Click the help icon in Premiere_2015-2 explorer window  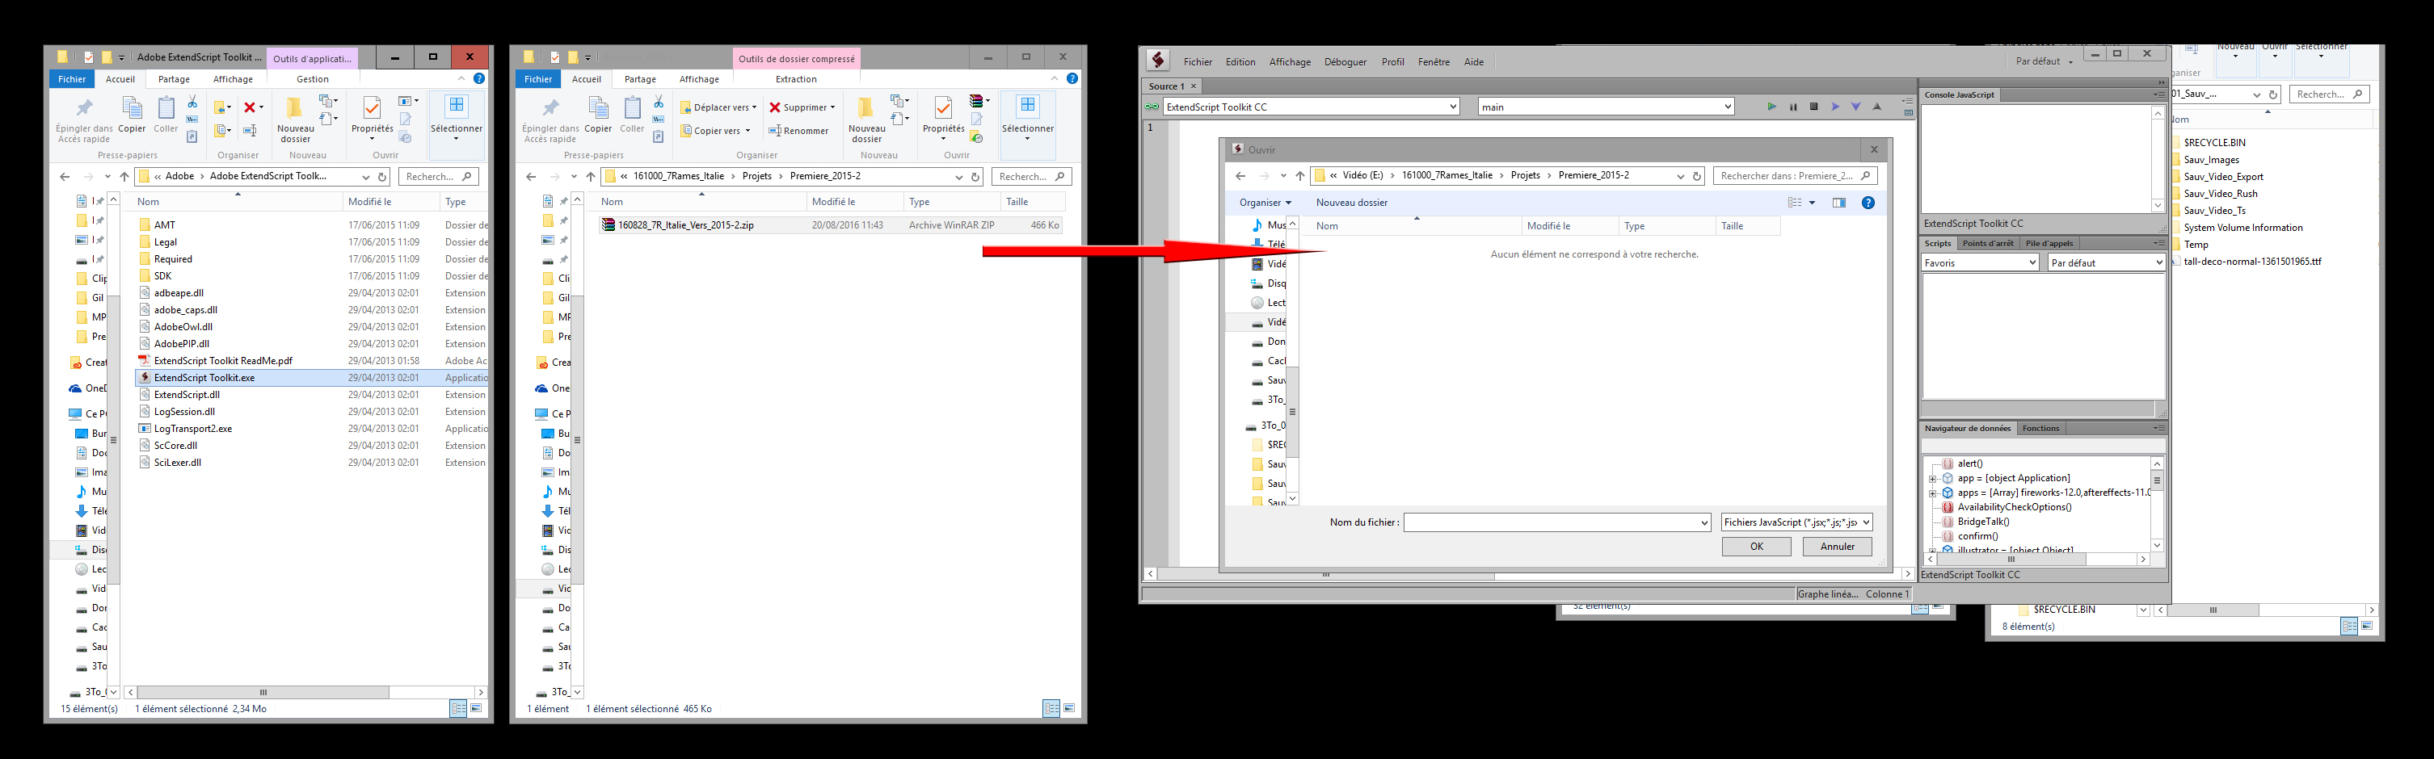pyautogui.click(x=1072, y=78)
